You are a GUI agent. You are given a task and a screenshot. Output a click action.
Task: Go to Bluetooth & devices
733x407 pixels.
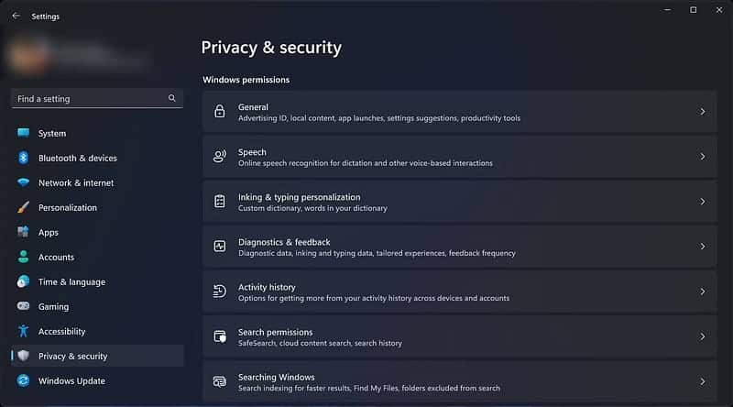coord(97,158)
